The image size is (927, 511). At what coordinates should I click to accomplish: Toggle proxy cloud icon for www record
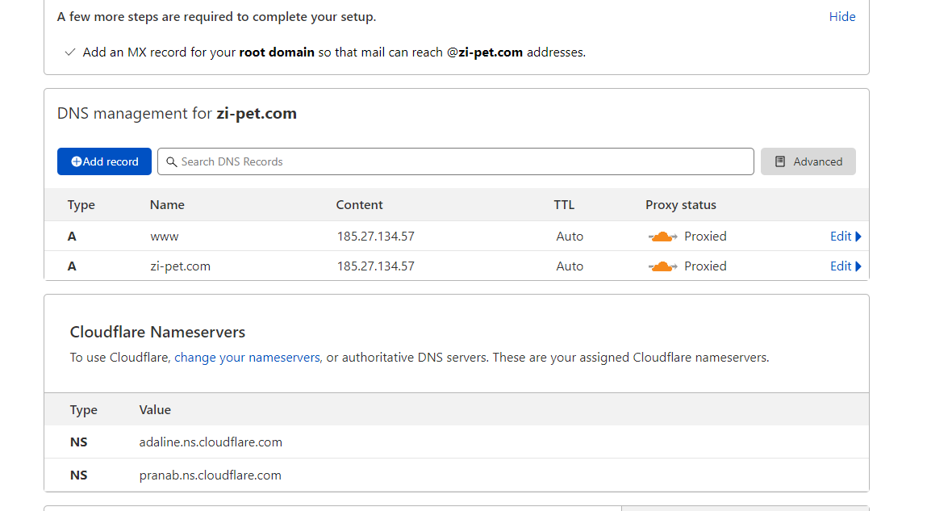tap(662, 237)
